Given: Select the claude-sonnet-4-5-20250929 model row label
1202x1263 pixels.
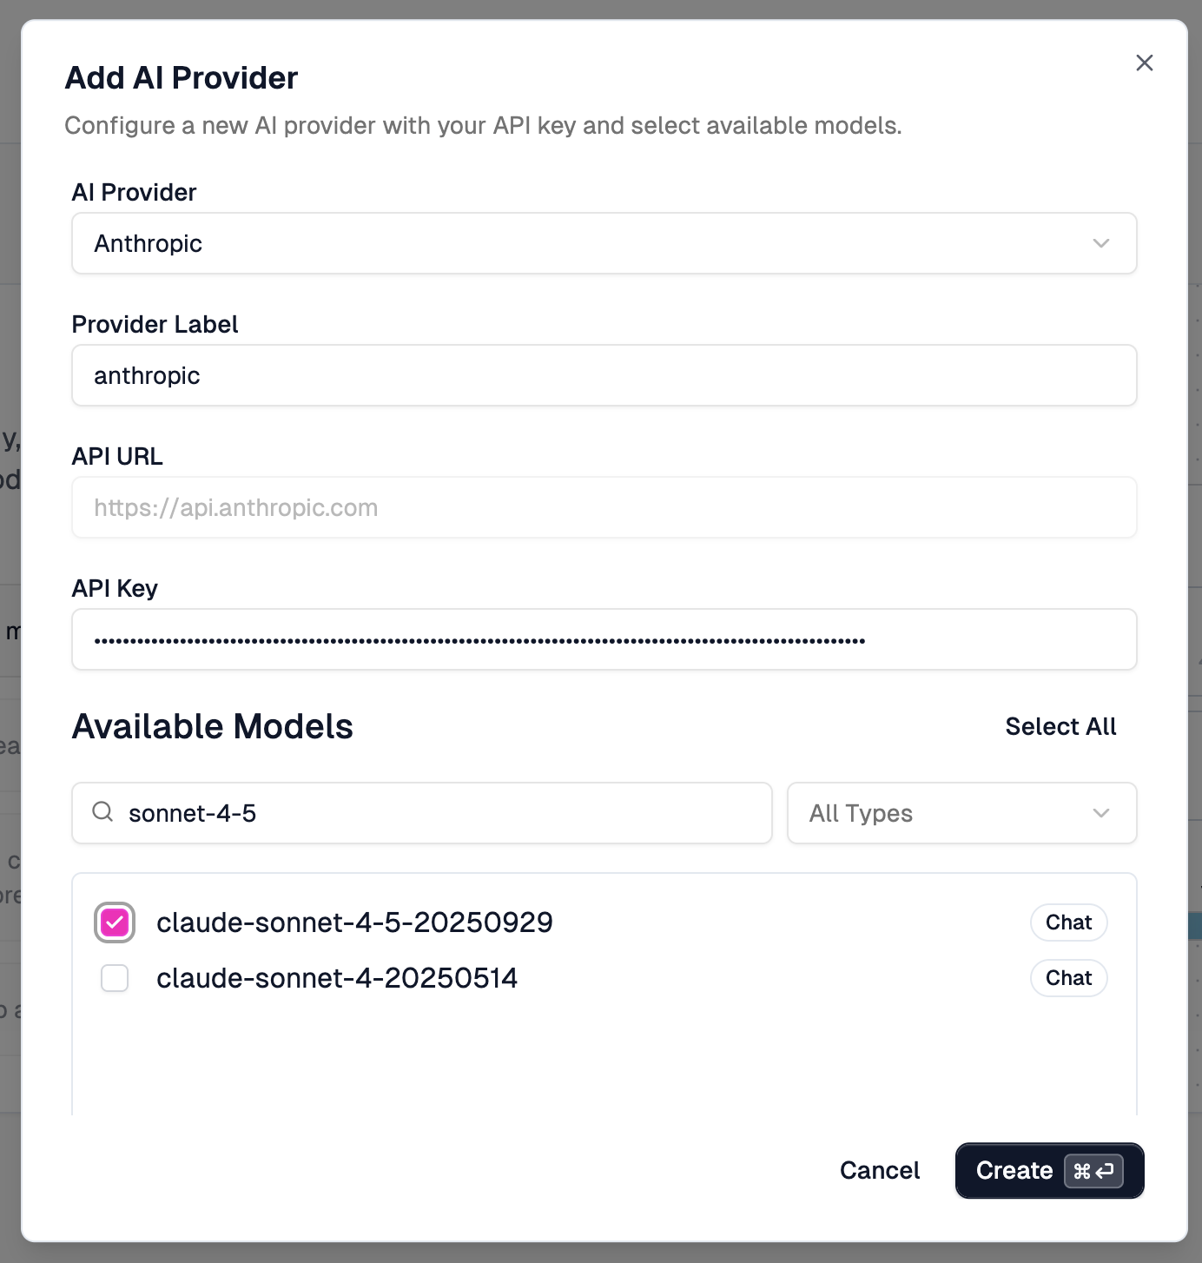Looking at the screenshot, I should tap(354, 922).
